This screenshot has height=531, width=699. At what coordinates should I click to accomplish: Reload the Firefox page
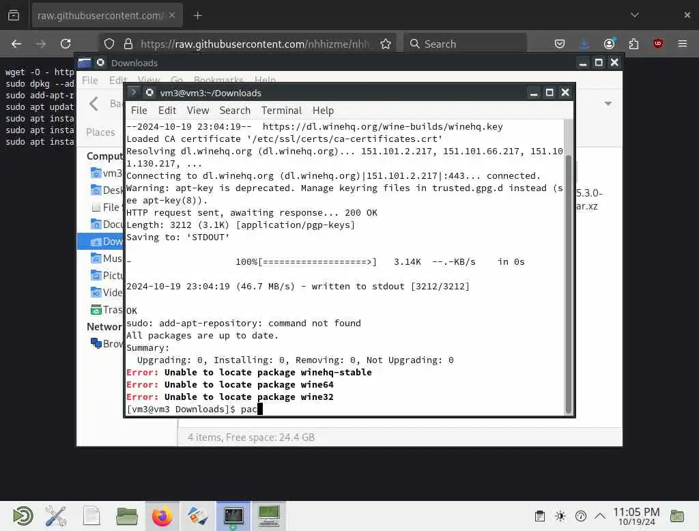[x=66, y=44]
